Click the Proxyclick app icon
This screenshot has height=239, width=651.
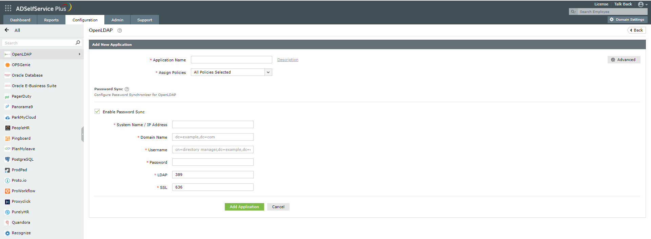[7, 202]
